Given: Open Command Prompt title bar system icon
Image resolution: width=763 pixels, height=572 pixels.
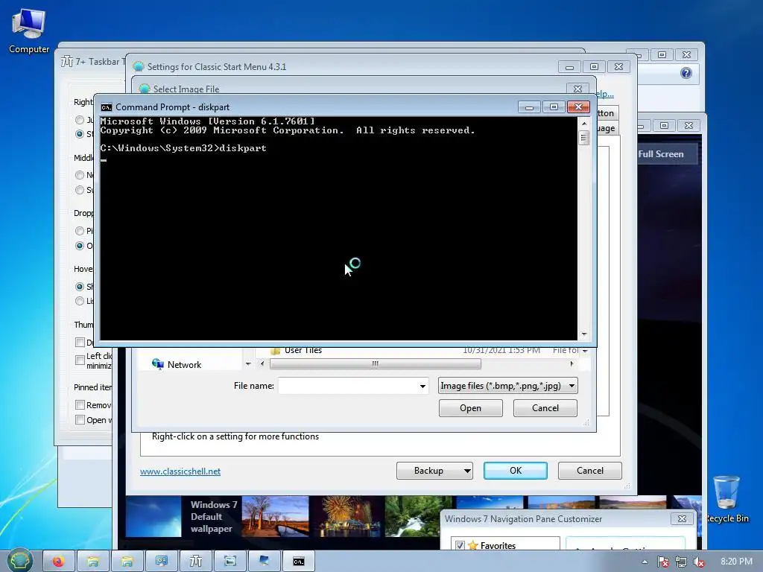Looking at the screenshot, I should (106, 107).
